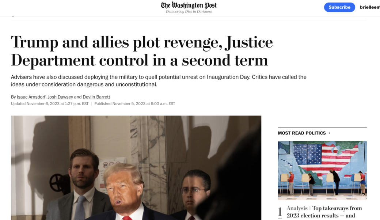This screenshot has height=220, width=380.
Task: Click the Published November 5, 2023 timestamp
Action: (134, 104)
